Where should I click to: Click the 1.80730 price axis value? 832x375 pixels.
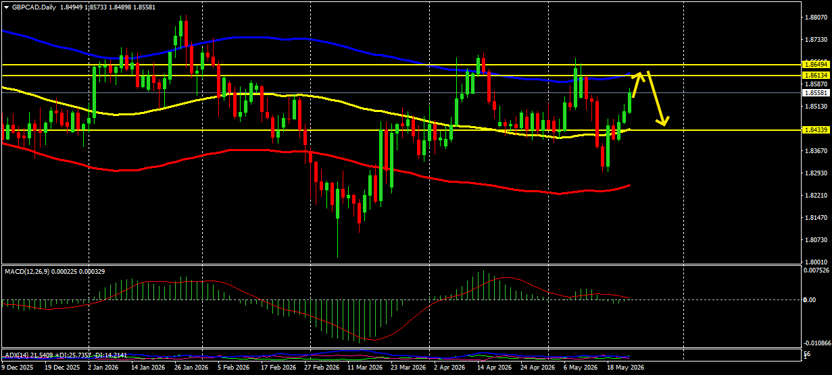click(x=817, y=240)
